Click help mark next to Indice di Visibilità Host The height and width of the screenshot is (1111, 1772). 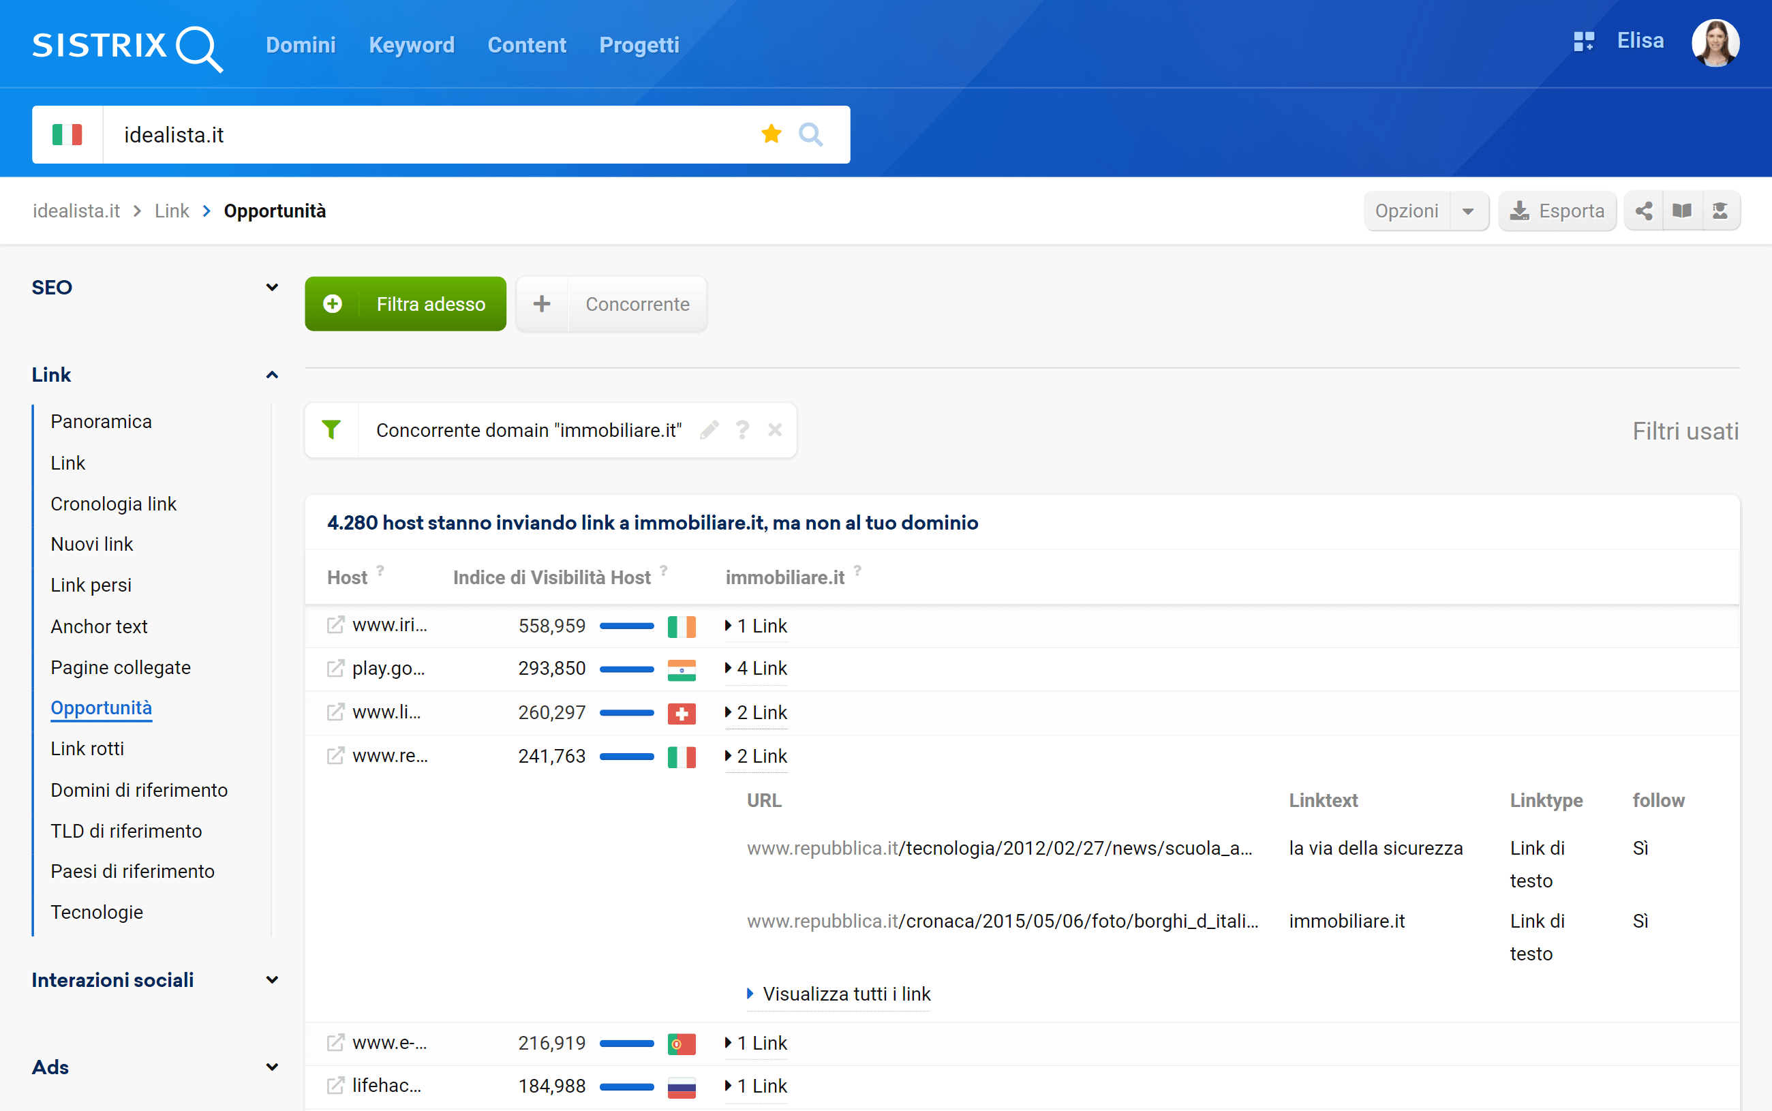[x=663, y=570]
